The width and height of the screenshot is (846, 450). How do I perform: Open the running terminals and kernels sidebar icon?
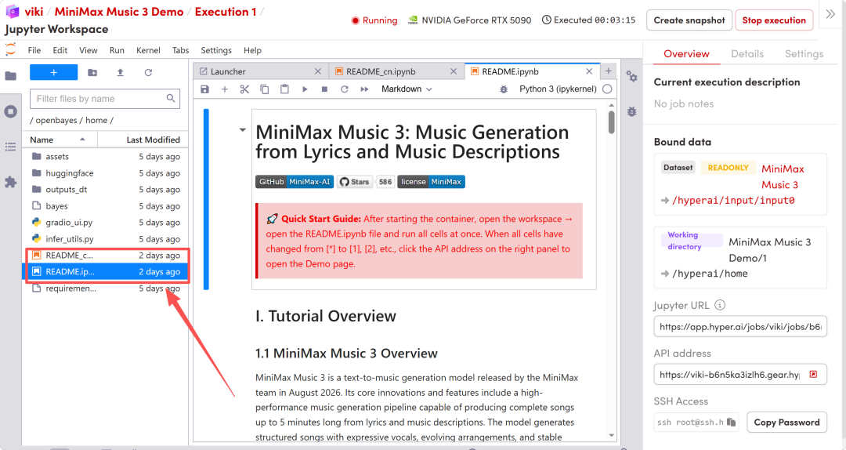coord(11,111)
